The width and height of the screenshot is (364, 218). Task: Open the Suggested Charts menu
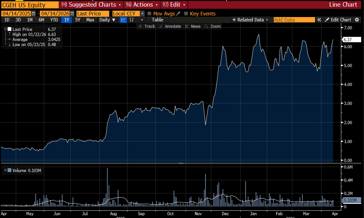pos(91,5)
